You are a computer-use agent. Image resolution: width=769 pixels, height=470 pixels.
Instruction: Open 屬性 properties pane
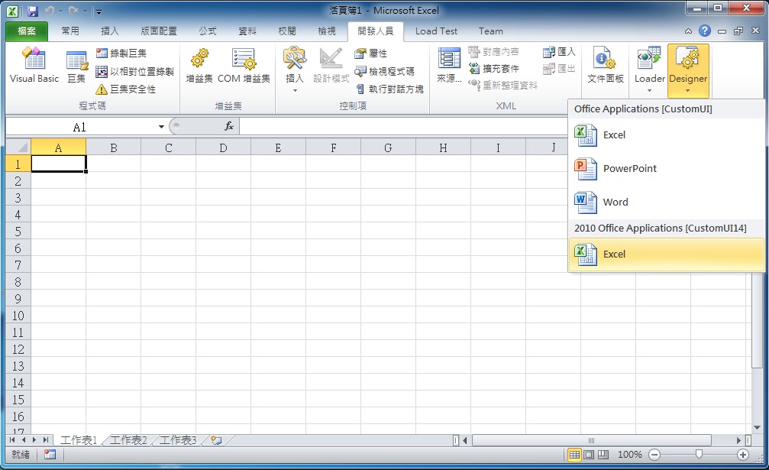point(371,53)
